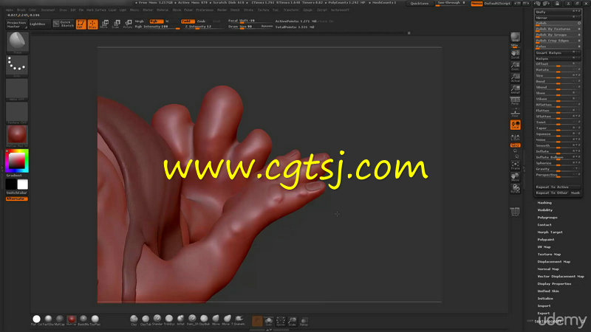Activate the Draw mode button

pyautogui.click(x=92, y=24)
